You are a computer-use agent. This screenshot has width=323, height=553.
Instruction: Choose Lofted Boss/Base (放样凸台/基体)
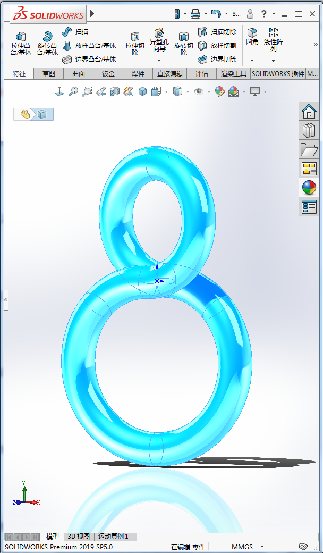(89, 46)
